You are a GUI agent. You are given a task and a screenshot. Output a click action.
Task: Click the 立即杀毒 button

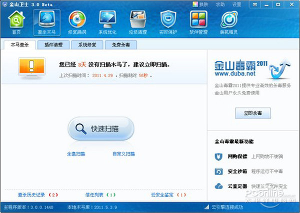(x=253, y=113)
